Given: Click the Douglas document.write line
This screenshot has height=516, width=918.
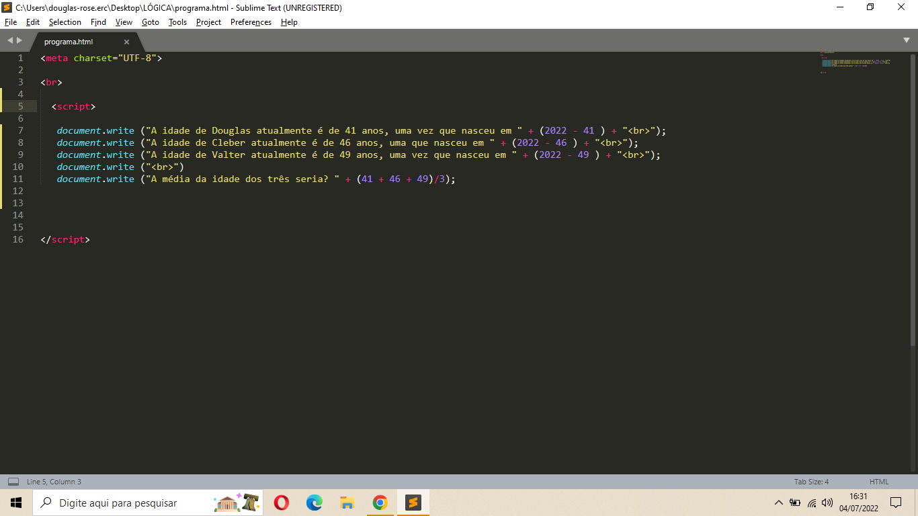Looking at the screenshot, I should tap(361, 130).
